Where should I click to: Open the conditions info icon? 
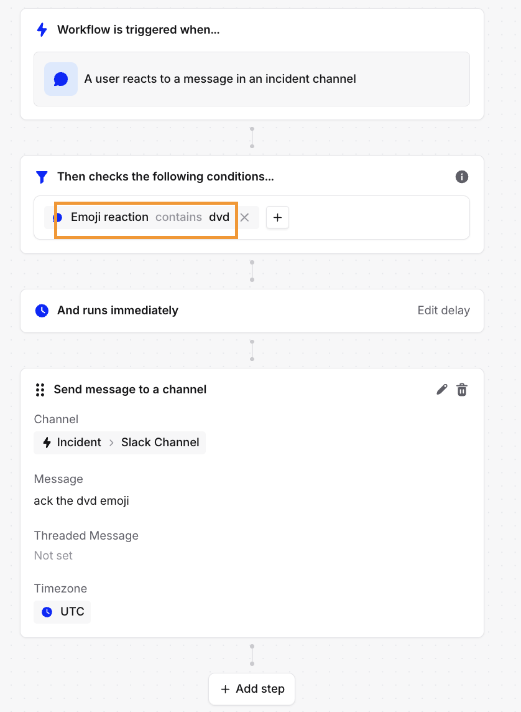pyautogui.click(x=461, y=177)
